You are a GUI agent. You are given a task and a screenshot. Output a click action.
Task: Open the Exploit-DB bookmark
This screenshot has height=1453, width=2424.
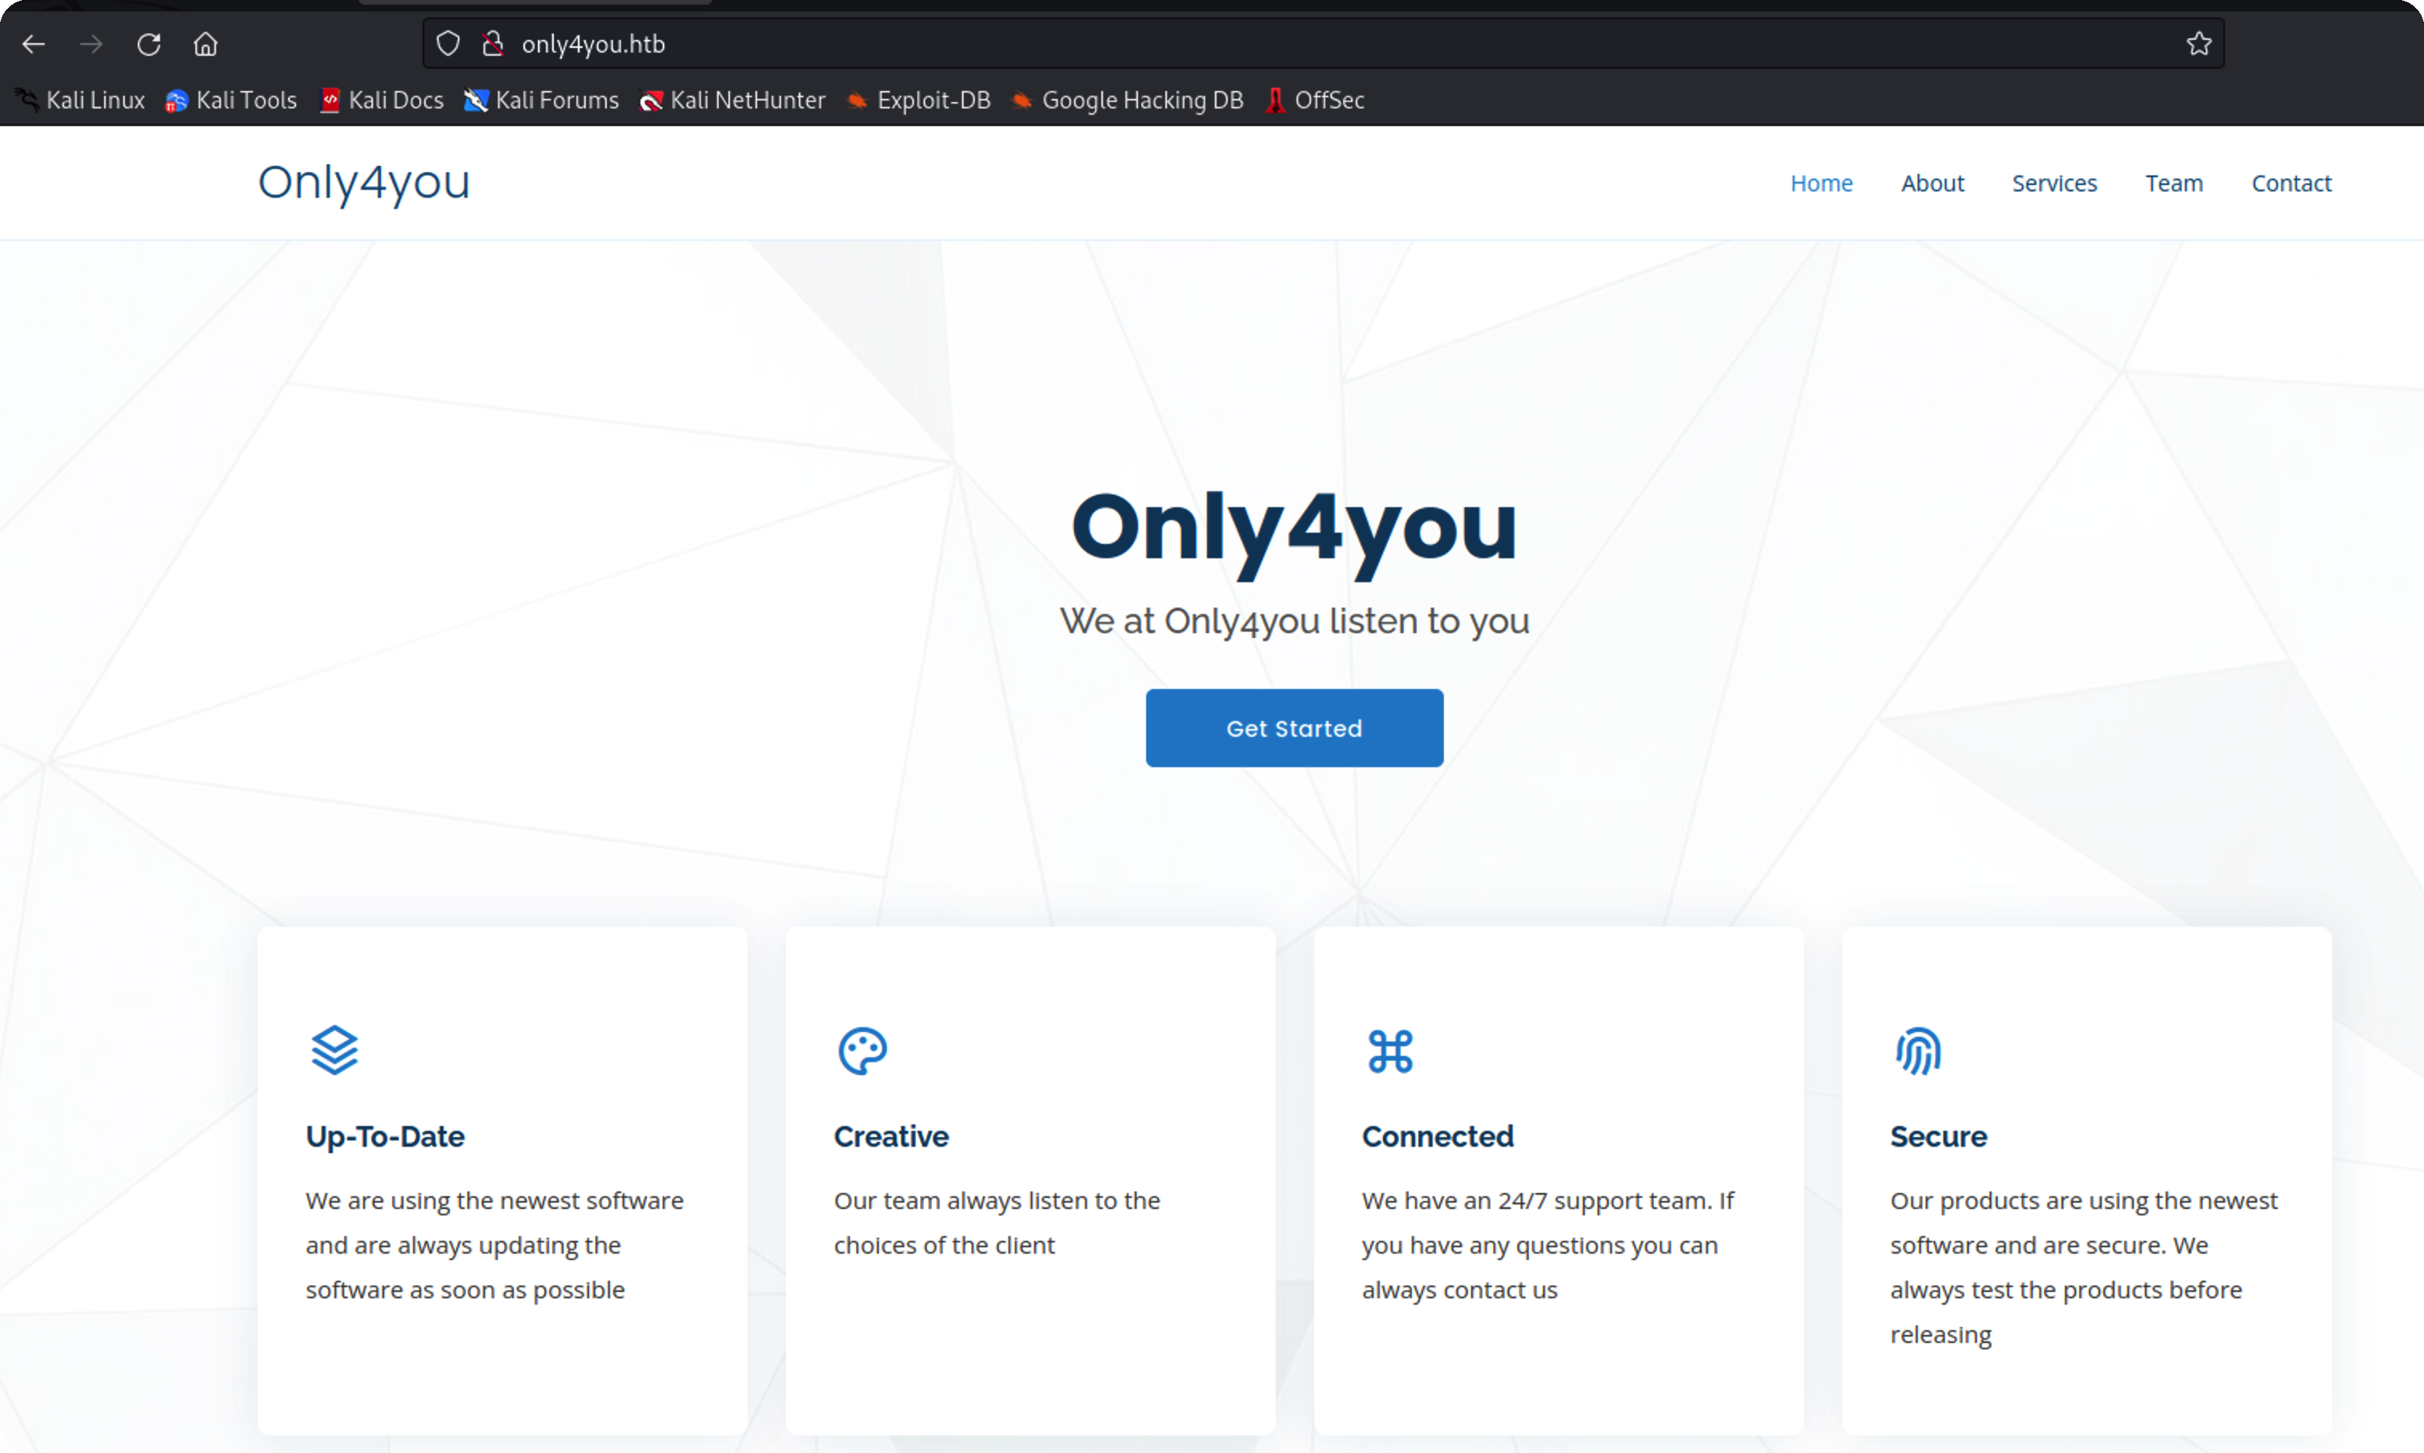918,100
